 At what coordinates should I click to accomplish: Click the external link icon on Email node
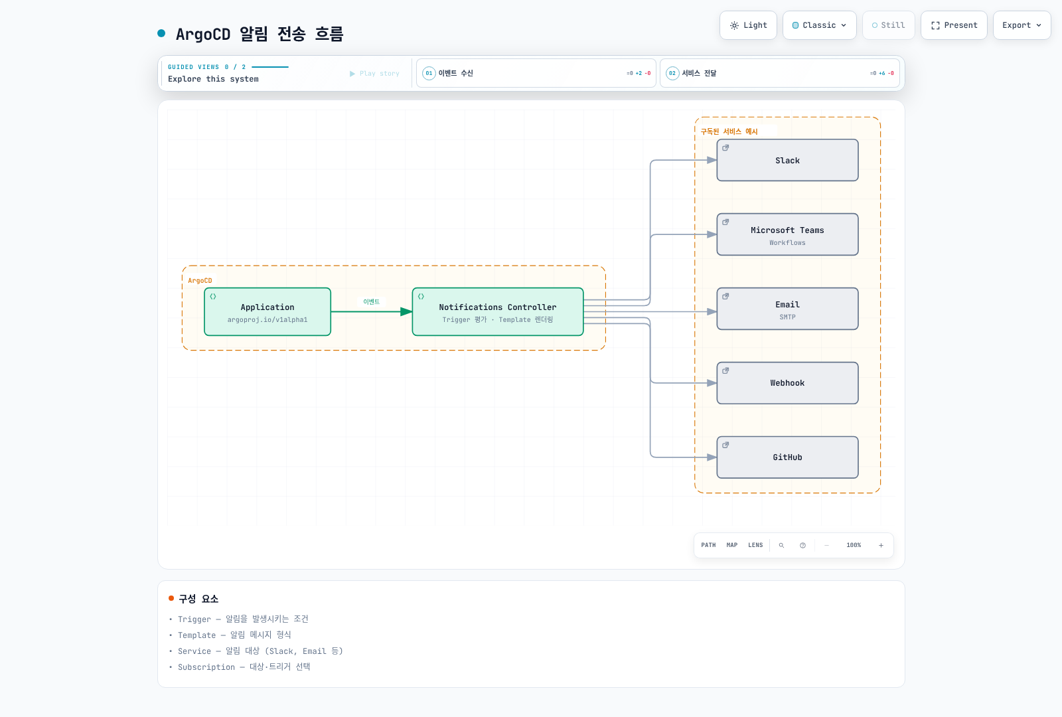[725, 296]
